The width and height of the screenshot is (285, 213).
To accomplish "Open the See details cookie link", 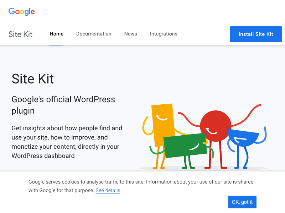I will [108, 190].
